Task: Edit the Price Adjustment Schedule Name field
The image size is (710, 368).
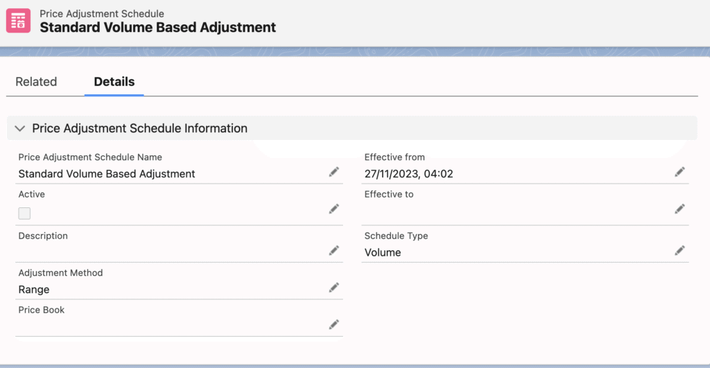Action: (x=334, y=172)
